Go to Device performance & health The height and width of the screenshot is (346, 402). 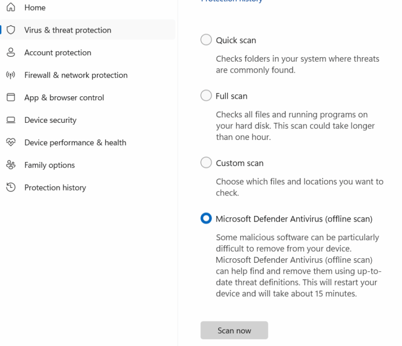[x=75, y=142]
